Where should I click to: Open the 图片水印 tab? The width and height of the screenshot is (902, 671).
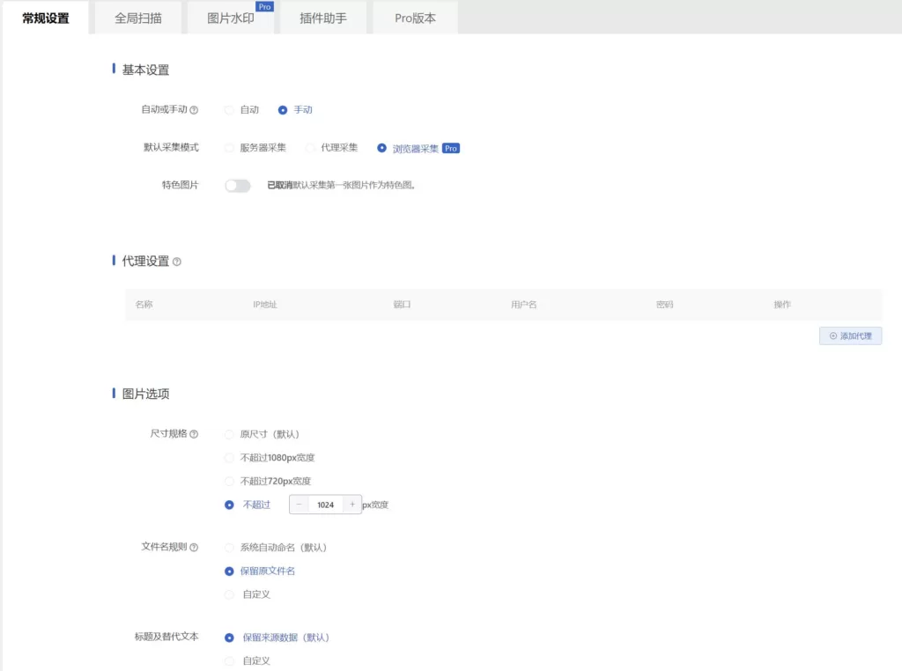point(231,18)
